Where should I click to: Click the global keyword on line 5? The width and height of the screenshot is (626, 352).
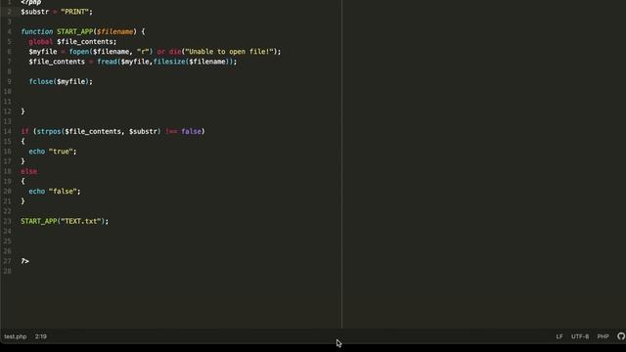pos(41,41)
